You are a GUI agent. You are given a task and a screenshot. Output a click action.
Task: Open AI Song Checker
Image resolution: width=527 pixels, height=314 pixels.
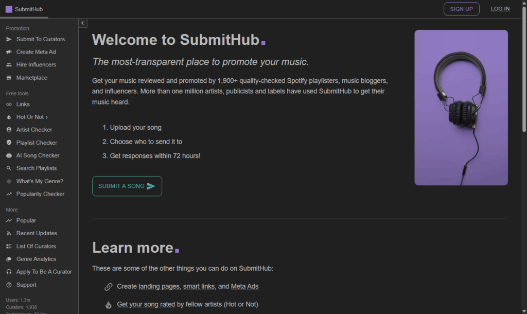pyautogui.click(x=38, y=155)
